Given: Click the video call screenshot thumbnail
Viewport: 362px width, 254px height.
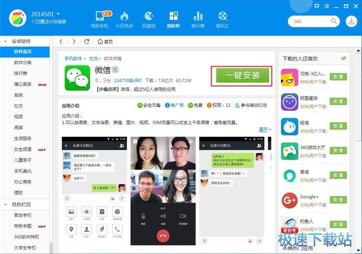Looking at the screenshot, I should coord(163,191).
